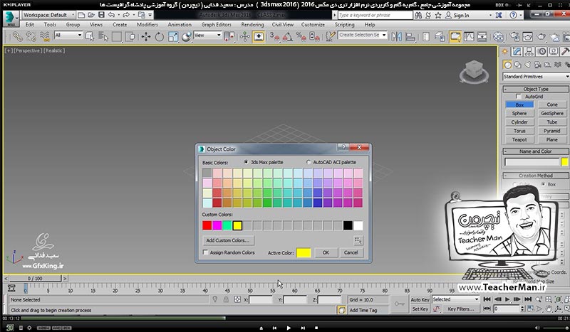570x332 pixels.
Task: Toggle the 3D Snaps icon
Action: coord(274,36)
